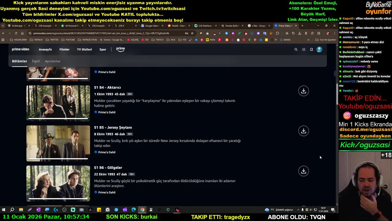Screen dimensions: 392x221
Task: Click the page vertical scrollbar thumb
Action: coord(337,94)
